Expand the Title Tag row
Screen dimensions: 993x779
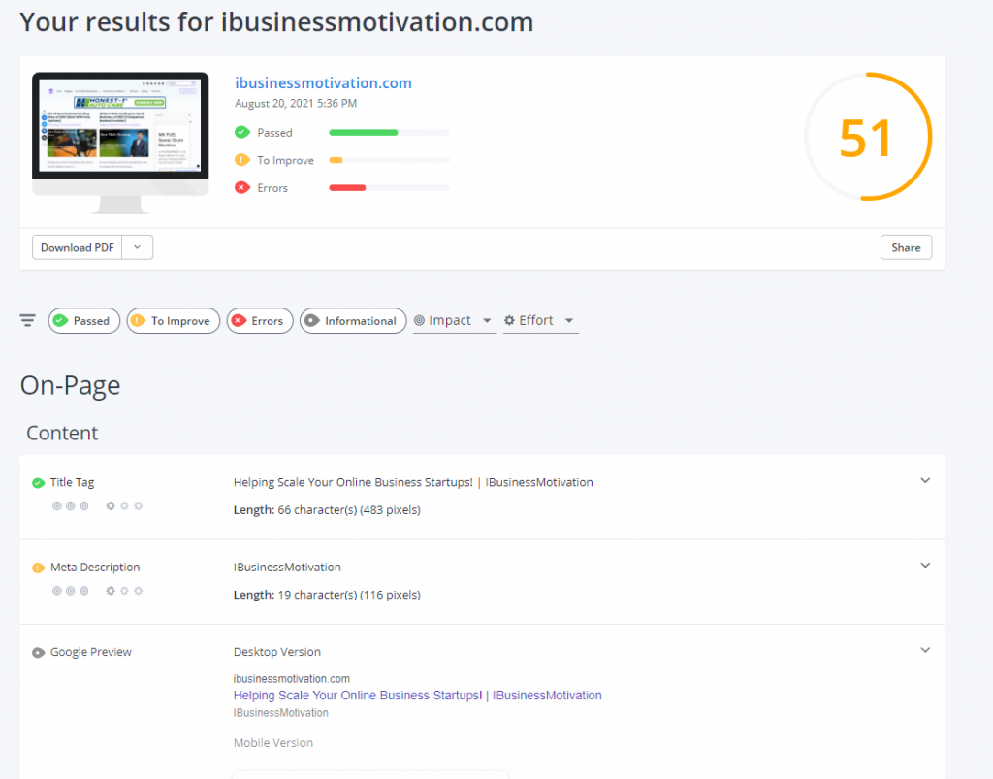(x=925, y=481)
